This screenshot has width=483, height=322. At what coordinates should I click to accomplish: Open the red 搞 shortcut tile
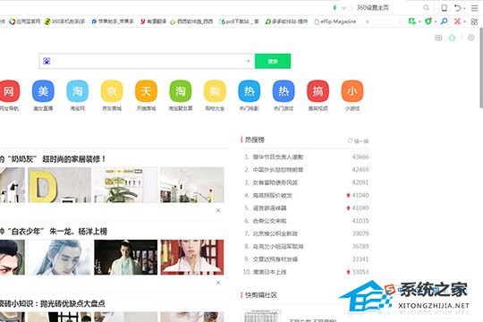318,91
